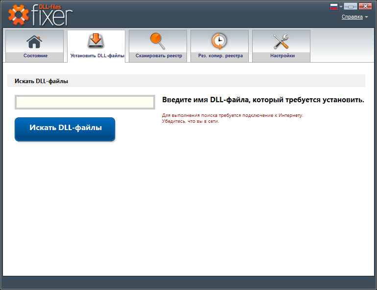The width and height of the screenshot is (377, 290).
Task: Click the clock registry backup icon
Action: click(x=219, y=41)
